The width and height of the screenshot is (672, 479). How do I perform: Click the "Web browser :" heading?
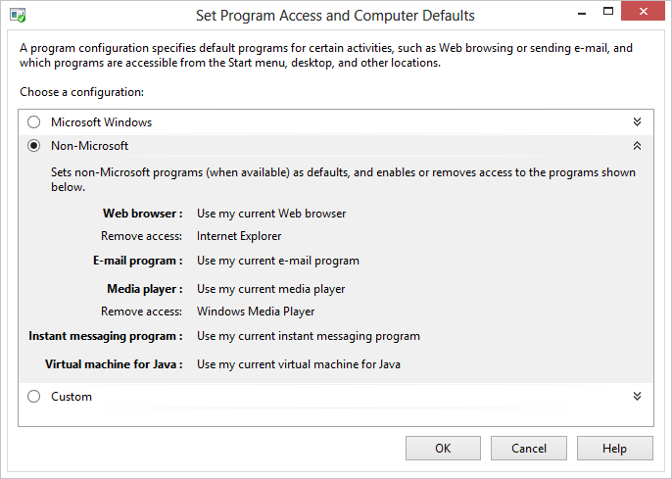pos(142,214)
